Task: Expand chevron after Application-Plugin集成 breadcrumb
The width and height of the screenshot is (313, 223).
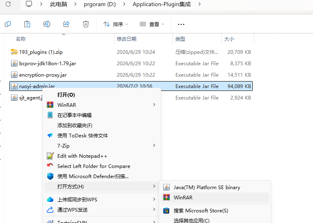Action: (x=199, y=4)
